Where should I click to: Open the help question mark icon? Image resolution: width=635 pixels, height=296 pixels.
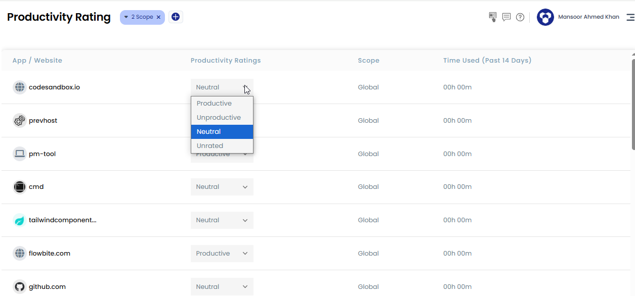tap(520, 17)
